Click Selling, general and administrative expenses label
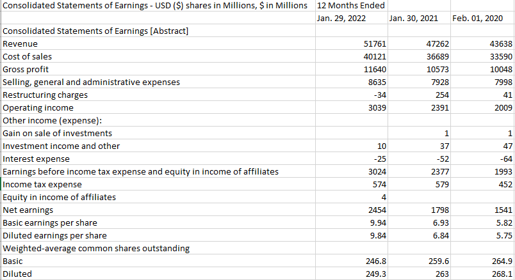515x280 pixels. [92, 82]
